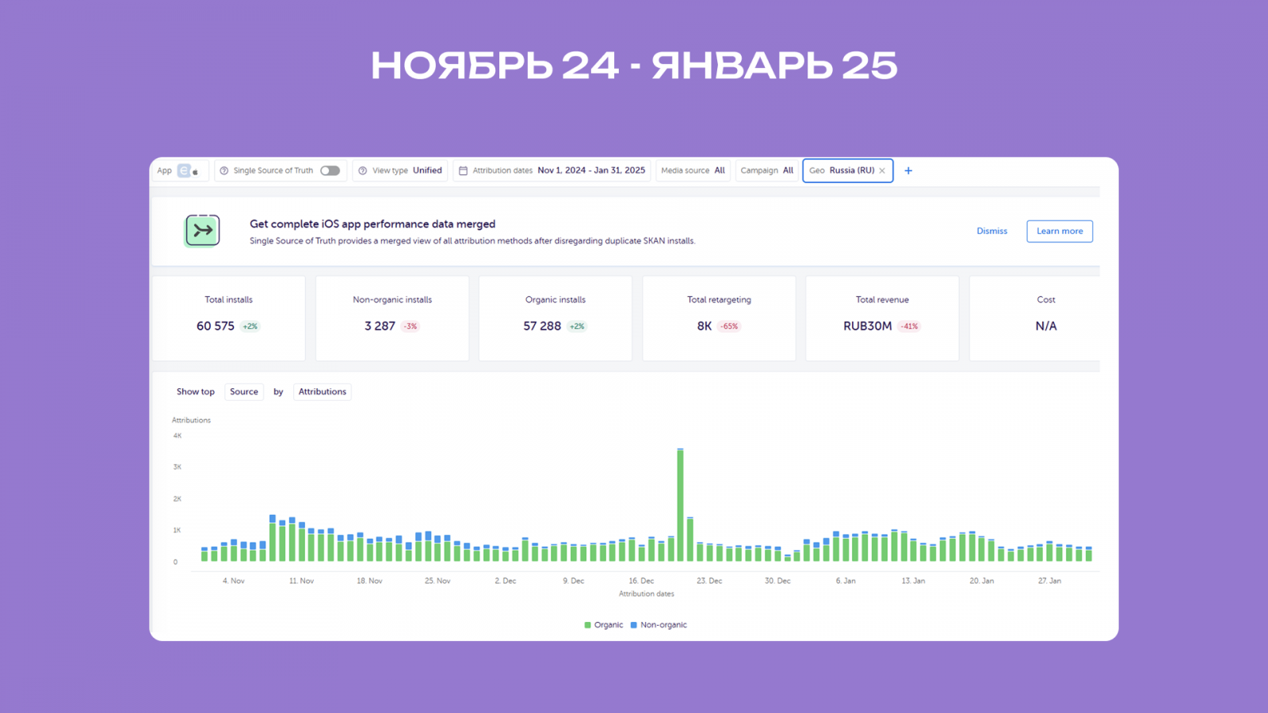Click the "11. Nov" x-axis label
1268x713 pixels.
pos(301,581)
